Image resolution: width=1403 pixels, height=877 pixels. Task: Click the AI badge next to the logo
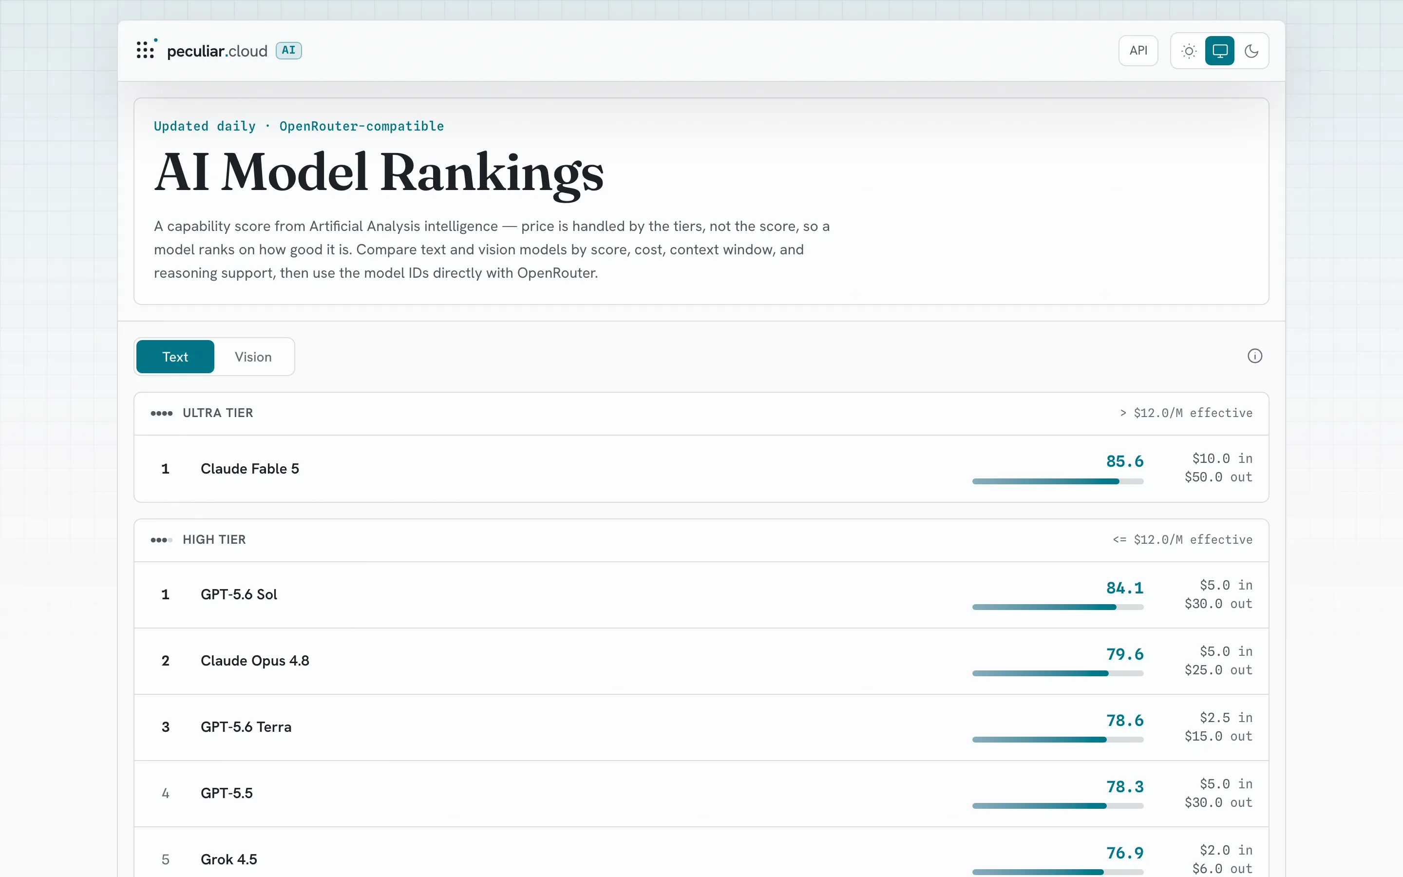(289, 51)
